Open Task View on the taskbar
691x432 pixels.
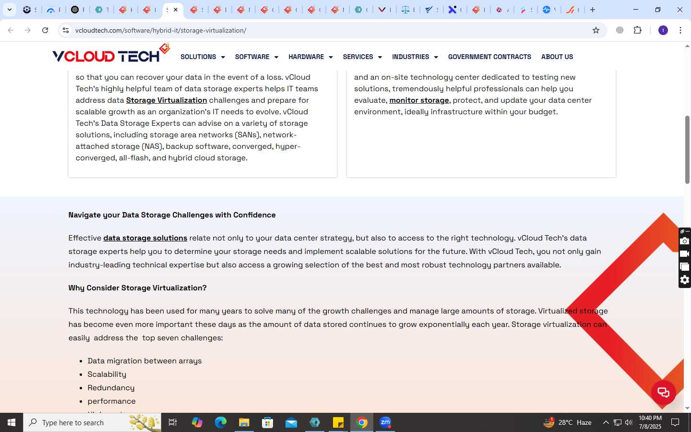(x=173, y=422)
